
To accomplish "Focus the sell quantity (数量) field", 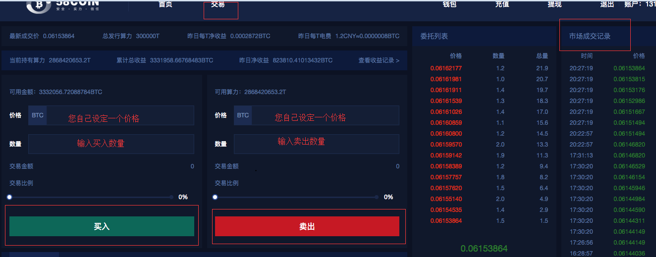I will point(316,144).
